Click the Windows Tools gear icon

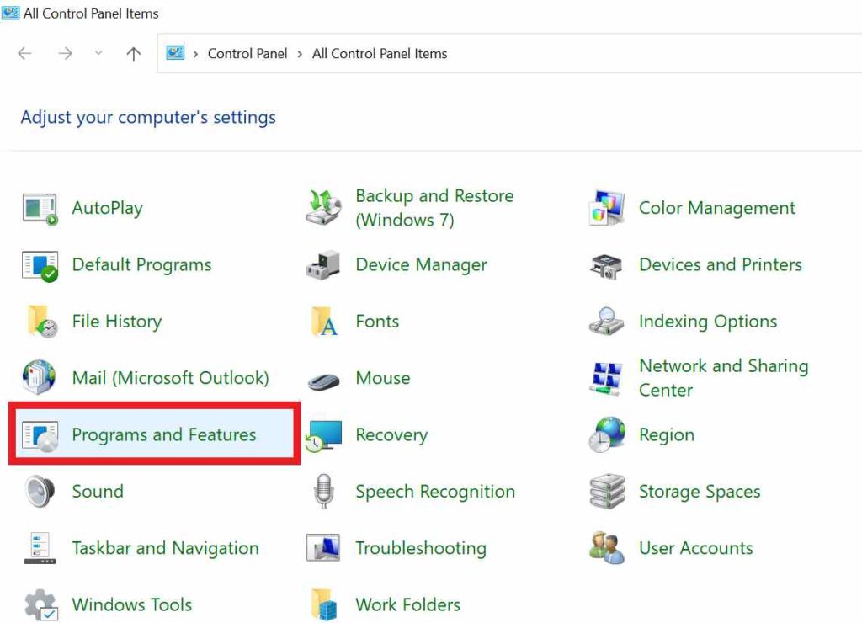40,604
